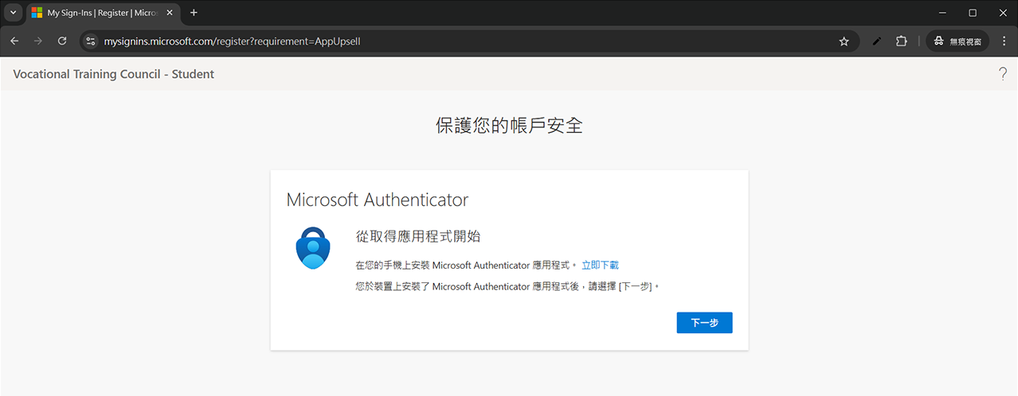The width and height of the screenshot is (1018, 396).
Task: Bookmark this page with the star icon
Action: [x=844, y=41]
